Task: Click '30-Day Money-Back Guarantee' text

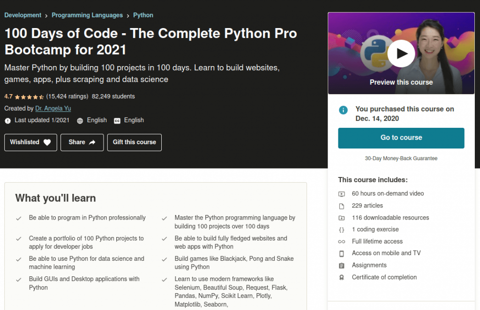Action: [401, 158]
